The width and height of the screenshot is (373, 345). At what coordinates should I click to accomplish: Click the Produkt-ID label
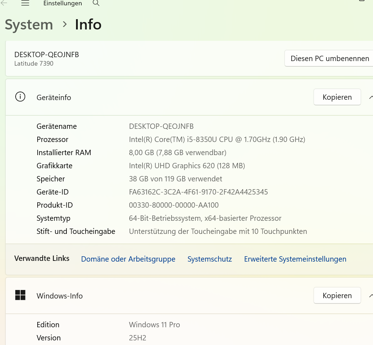click(55, 205)
